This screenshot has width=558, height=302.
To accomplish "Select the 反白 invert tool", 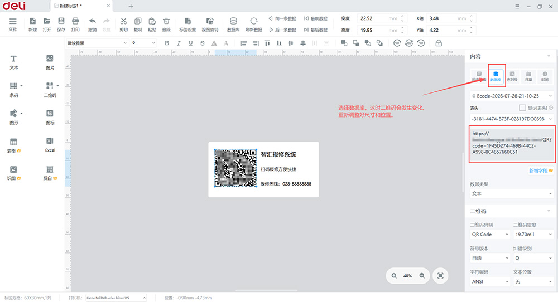I will 50,173.
